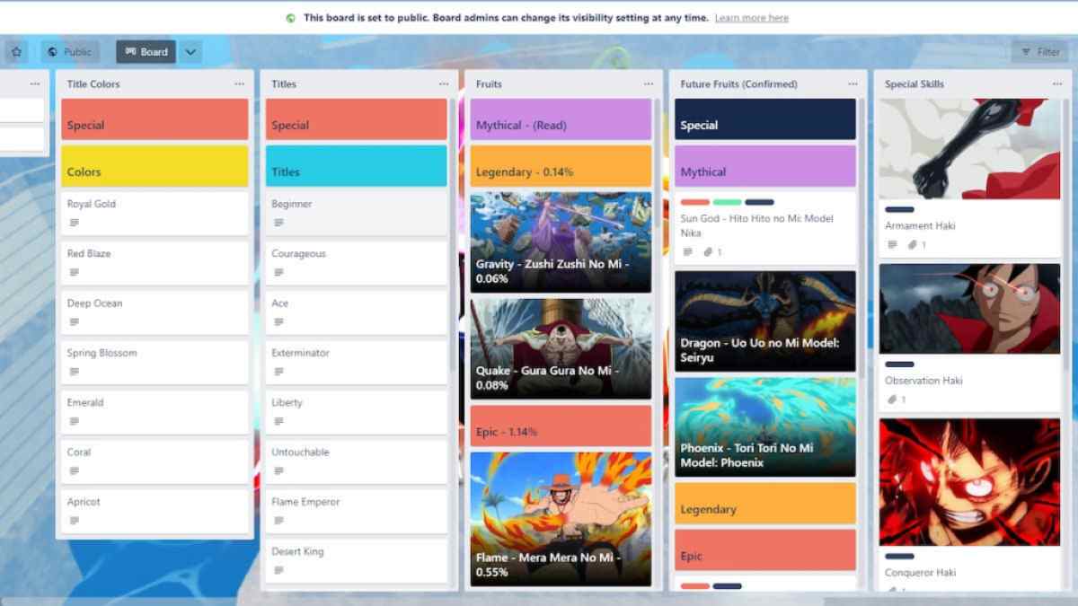The image size is (1078, 606).
Task: Click description icon on Courageous card
Action: pyautogui.click(x=278, y=272)
